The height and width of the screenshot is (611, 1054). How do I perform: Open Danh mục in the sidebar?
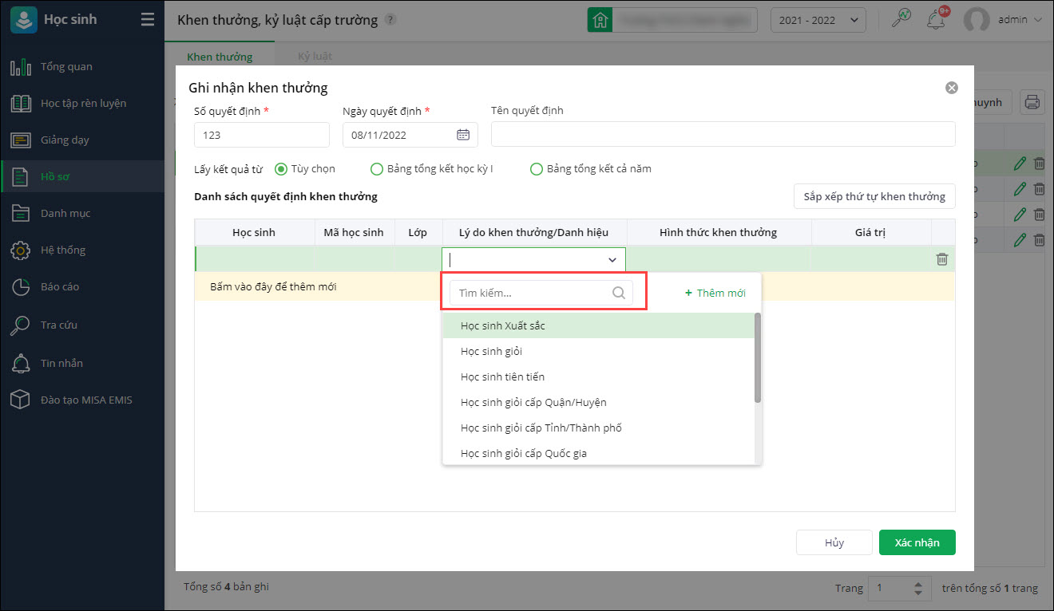tap(82, 213)
